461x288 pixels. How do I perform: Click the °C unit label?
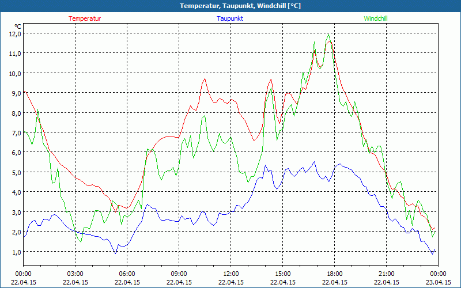tap(17, 26)
